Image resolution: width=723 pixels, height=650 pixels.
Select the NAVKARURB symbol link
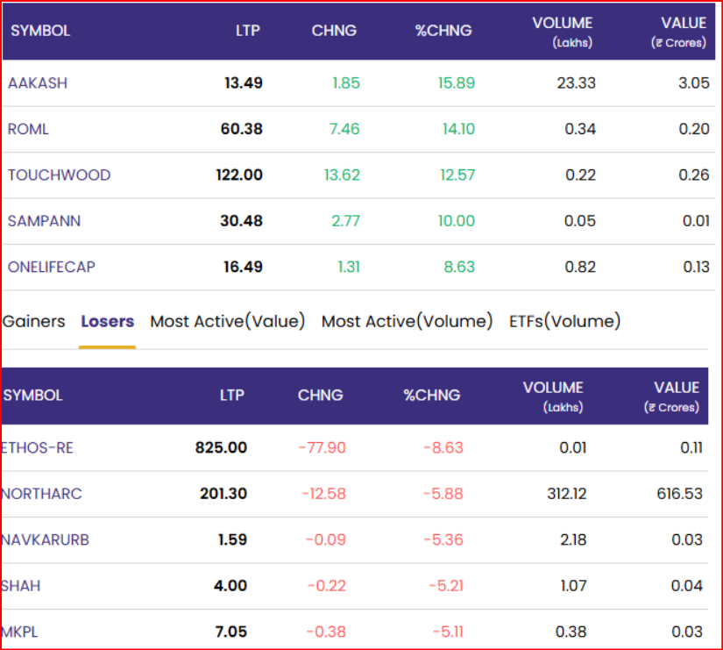[45, 539]
